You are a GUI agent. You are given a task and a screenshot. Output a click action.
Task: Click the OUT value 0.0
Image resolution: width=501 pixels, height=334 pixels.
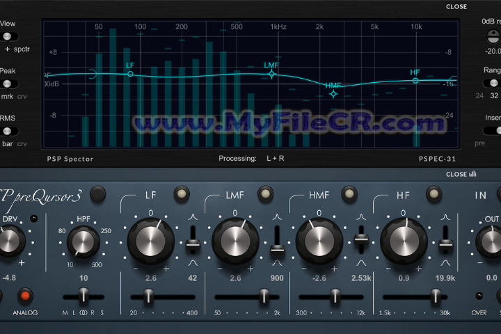[491, 278]
